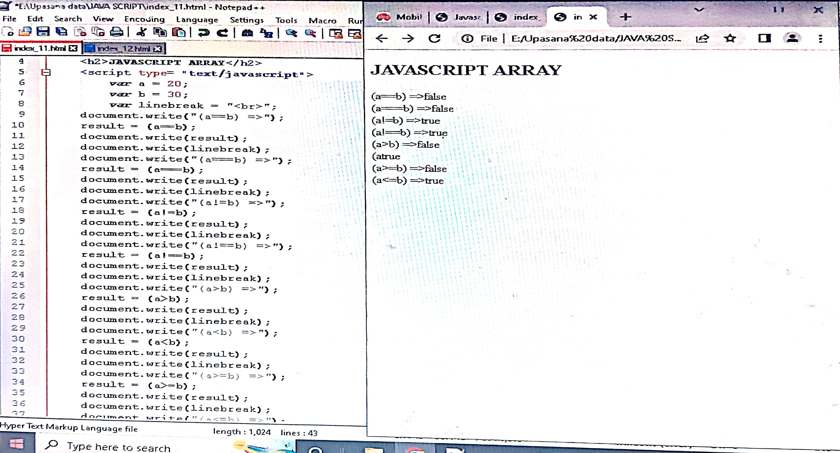
Task: Collapse the script fold marker on line 5
Action: [x=46, y=72]
